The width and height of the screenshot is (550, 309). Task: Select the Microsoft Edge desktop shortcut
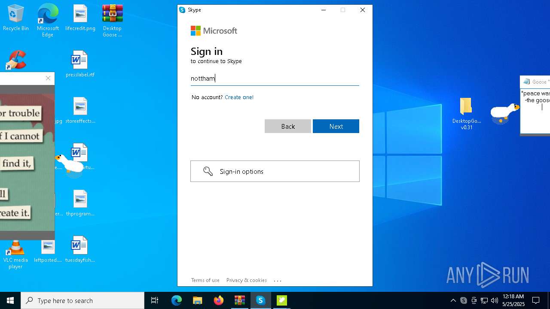tap(48, 20)
